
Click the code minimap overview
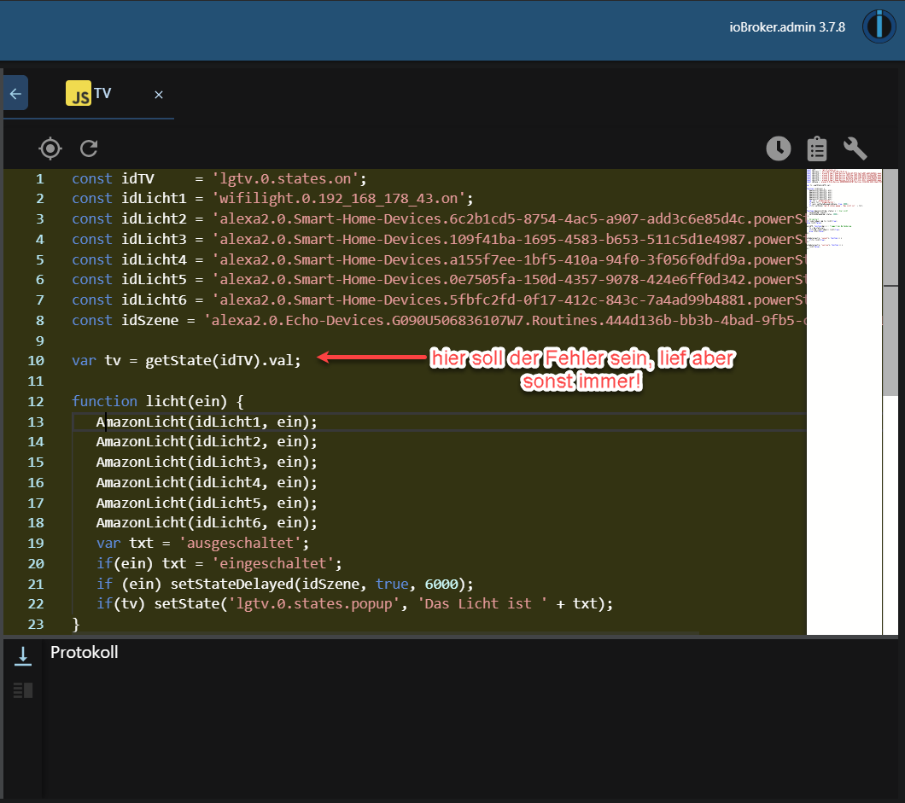(x=844, y=401)
